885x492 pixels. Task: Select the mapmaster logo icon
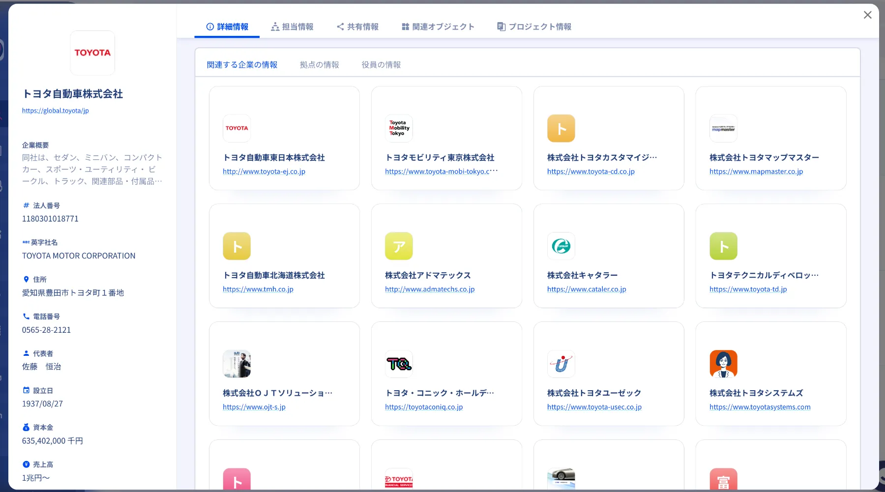point(723,128)
